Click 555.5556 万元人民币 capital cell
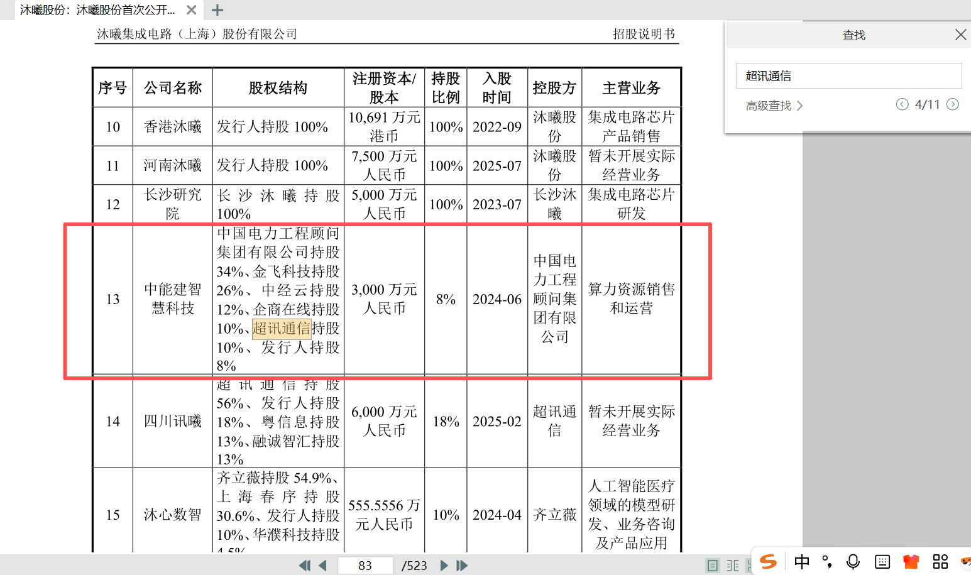This screenshot has width=971, height=575. 384,515
